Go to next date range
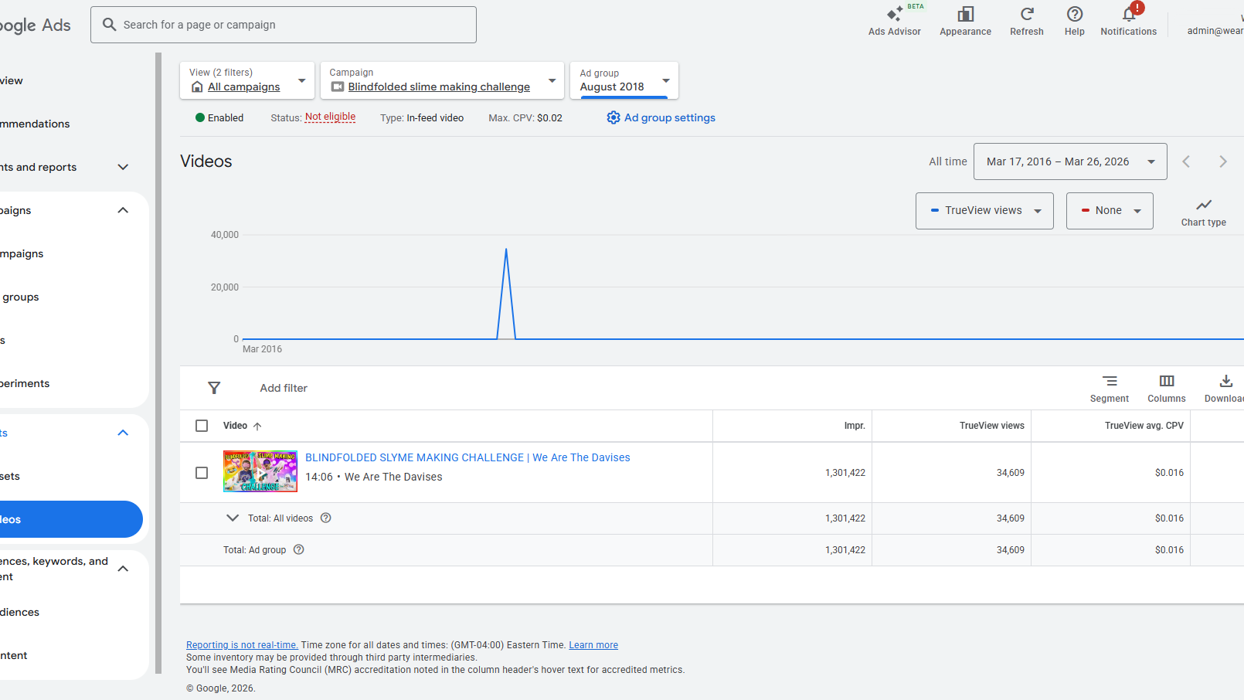1244x700 pixels. (1222, 161)
